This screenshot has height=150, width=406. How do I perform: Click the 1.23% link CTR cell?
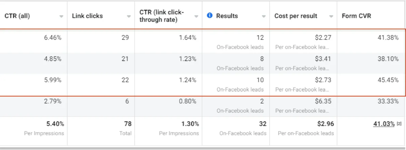(x=168, y=63)
